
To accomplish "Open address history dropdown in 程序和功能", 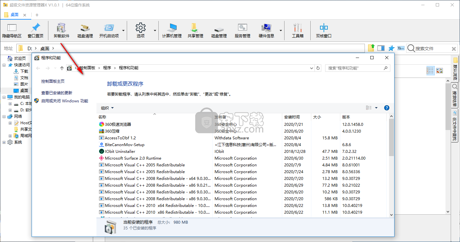I will point(311,68).
